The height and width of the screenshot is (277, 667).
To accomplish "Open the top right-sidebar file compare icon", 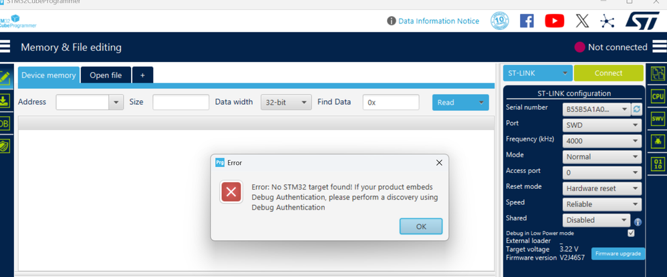I will click(x=658, y=74).
